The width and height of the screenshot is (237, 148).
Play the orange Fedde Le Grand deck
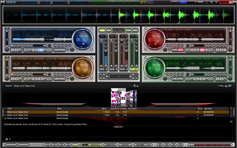click(x=41, y=79)
